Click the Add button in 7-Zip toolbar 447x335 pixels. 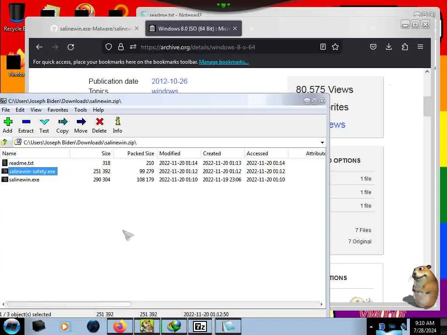tap(8, 125)
